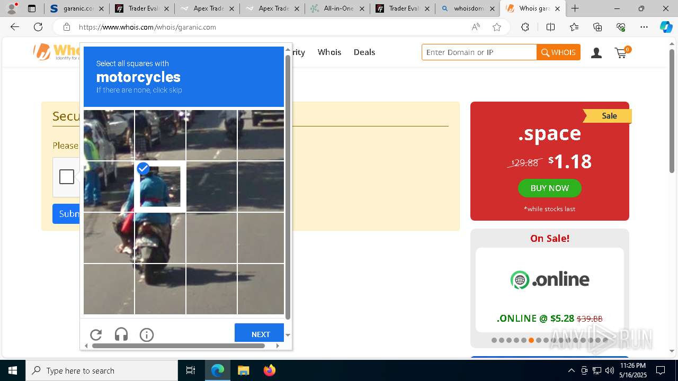Refresh the browser page
678x381 pixels.
click(38, 27)
